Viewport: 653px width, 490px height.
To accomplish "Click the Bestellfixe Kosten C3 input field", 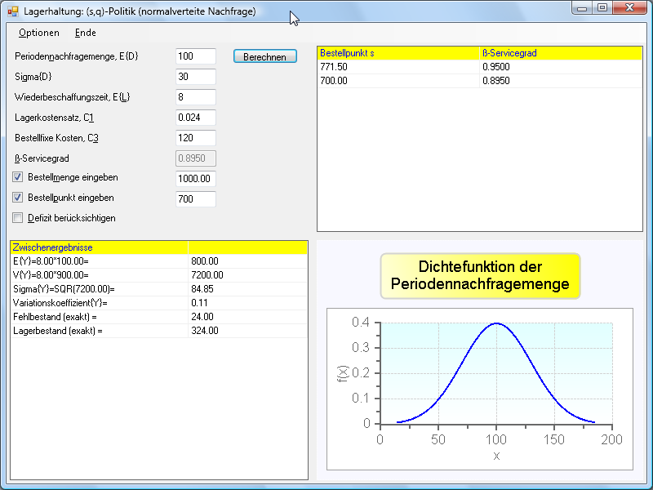I will 195,138.
